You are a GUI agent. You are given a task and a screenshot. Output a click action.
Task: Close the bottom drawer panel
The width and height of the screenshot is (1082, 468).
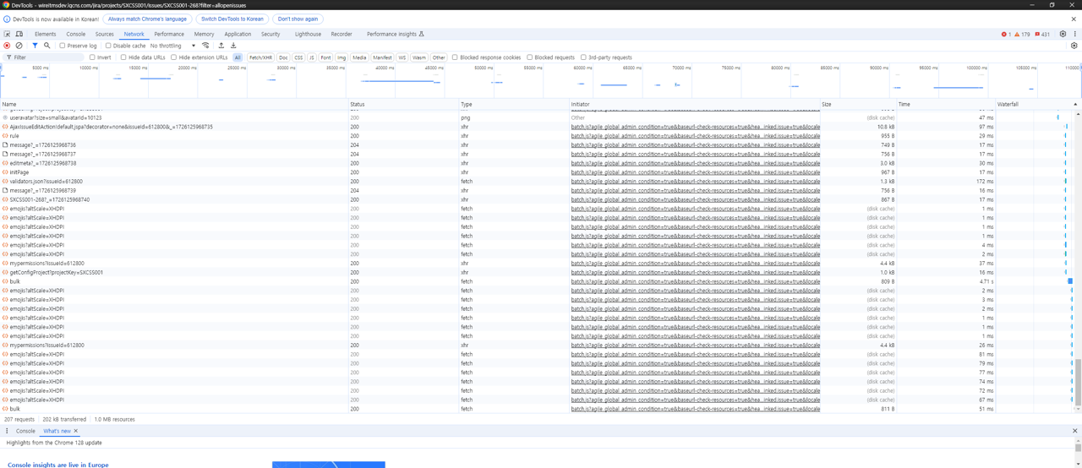pos(1075,431)
